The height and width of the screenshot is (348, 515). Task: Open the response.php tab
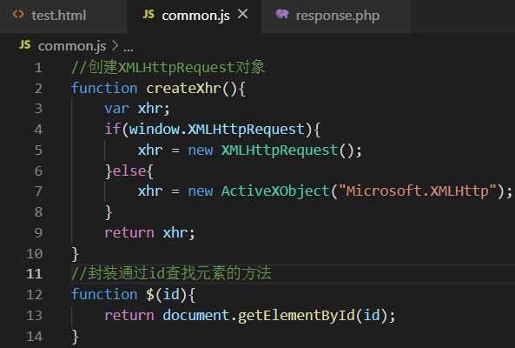tap(337, 16)
